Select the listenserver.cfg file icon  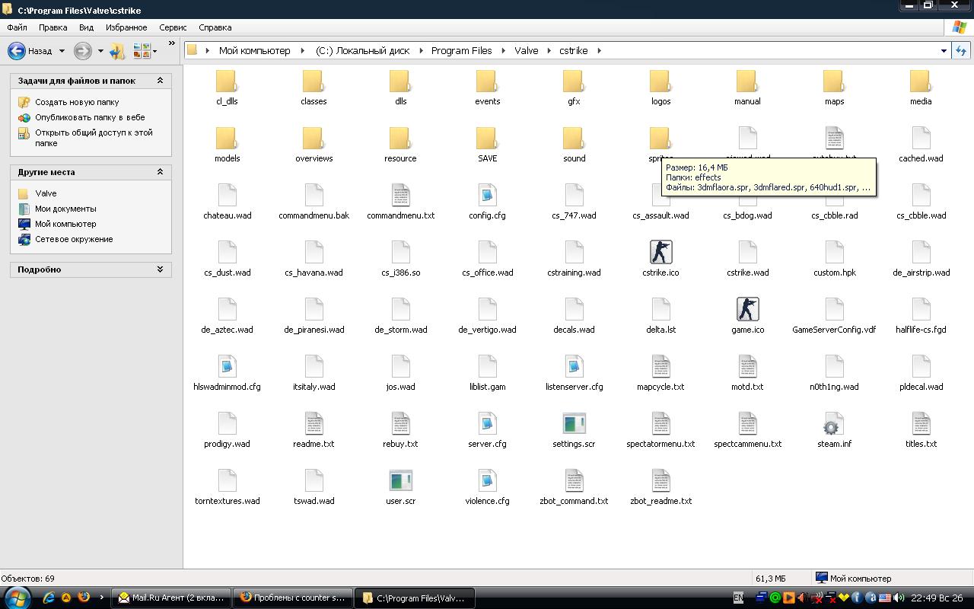click(x=574, y=366)
